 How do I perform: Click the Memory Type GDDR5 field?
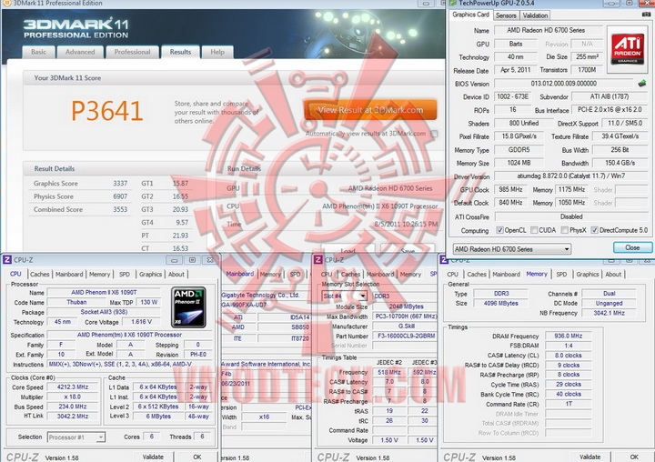point(519,149)
